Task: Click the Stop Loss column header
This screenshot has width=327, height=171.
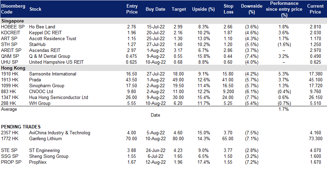Action: tap(229, 9)
